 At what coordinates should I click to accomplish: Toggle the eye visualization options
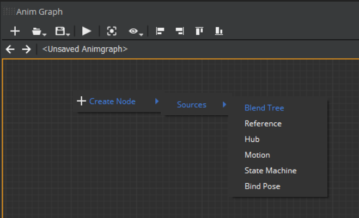pyautogui.click(x=135, y=32)
